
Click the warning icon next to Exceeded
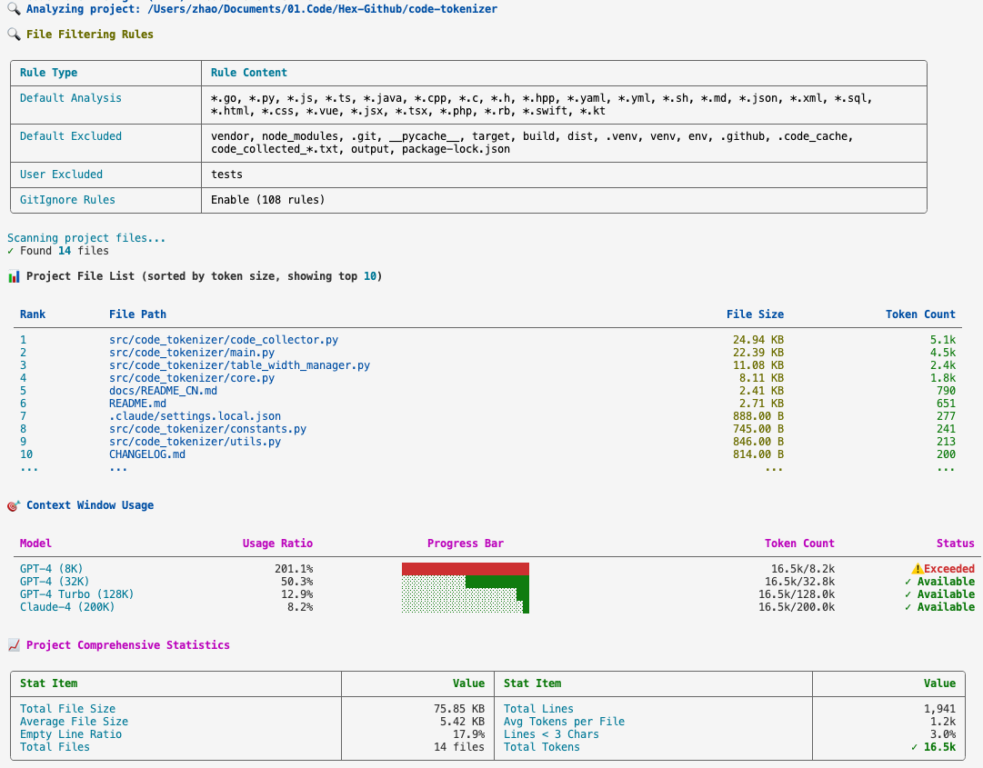click(x=918, y=569)
